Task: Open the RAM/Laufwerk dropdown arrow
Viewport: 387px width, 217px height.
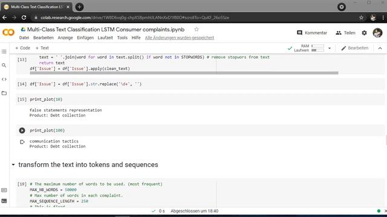Action: [330, 48]
